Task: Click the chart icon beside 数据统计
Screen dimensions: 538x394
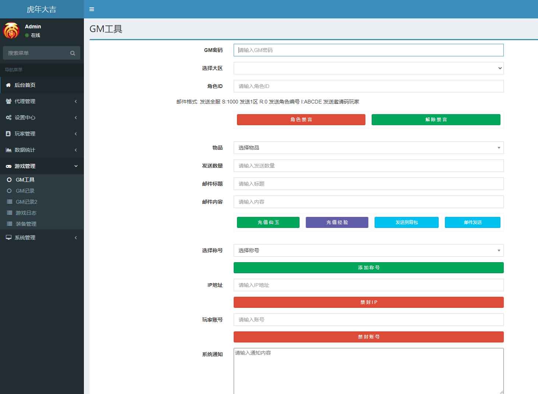Action: point(8,150)
